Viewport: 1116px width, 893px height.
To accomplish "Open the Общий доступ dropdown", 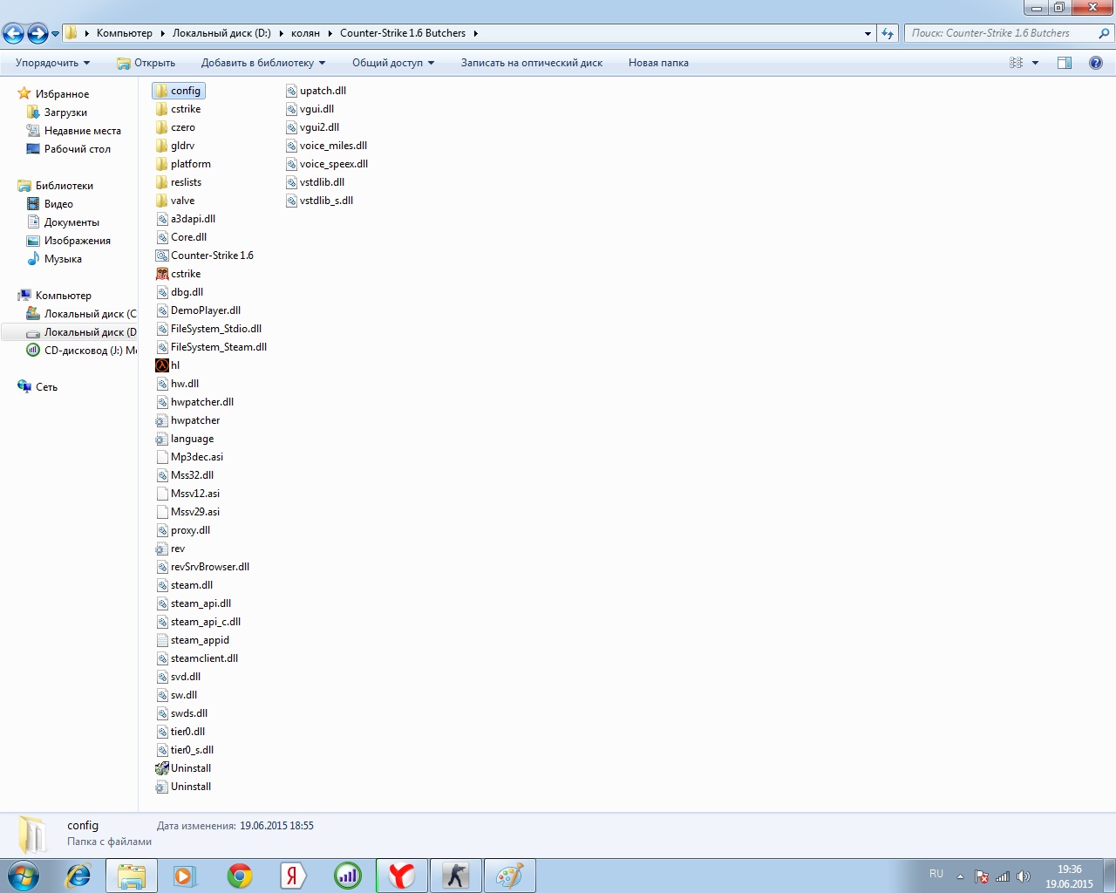I will [x=393, y=63].
